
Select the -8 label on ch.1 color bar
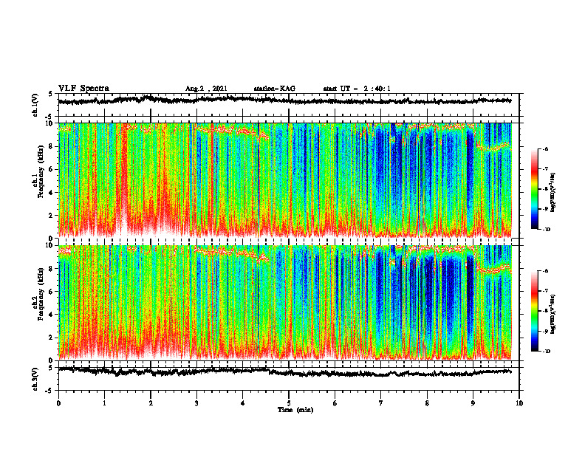click(x=545, y=189)
